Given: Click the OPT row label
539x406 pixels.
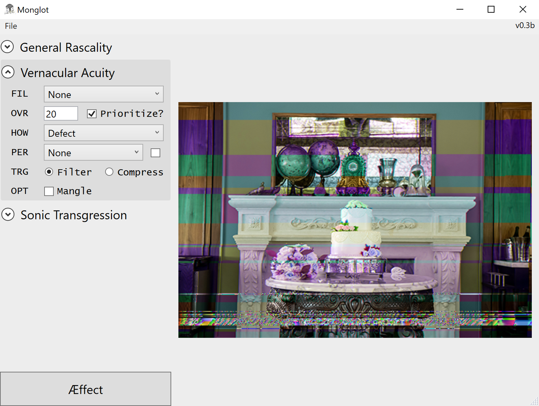Looking at the screenshot, I should point(20,191).
